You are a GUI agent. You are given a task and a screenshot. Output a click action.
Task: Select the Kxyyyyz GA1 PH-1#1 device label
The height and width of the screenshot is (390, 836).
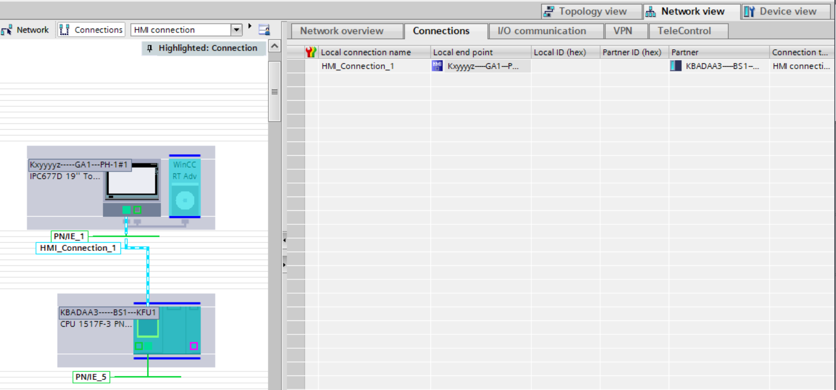pyautogui.click(x=79, y=165)
